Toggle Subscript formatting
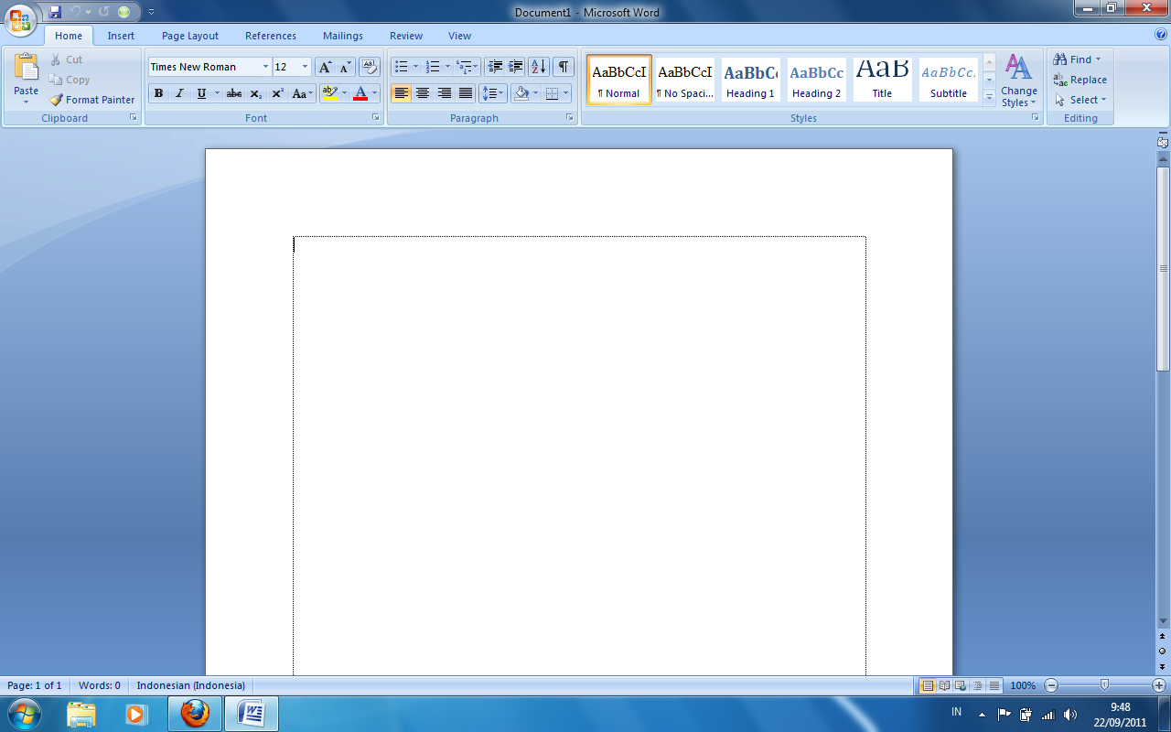The image size is (1171, 732). (255, 93)
